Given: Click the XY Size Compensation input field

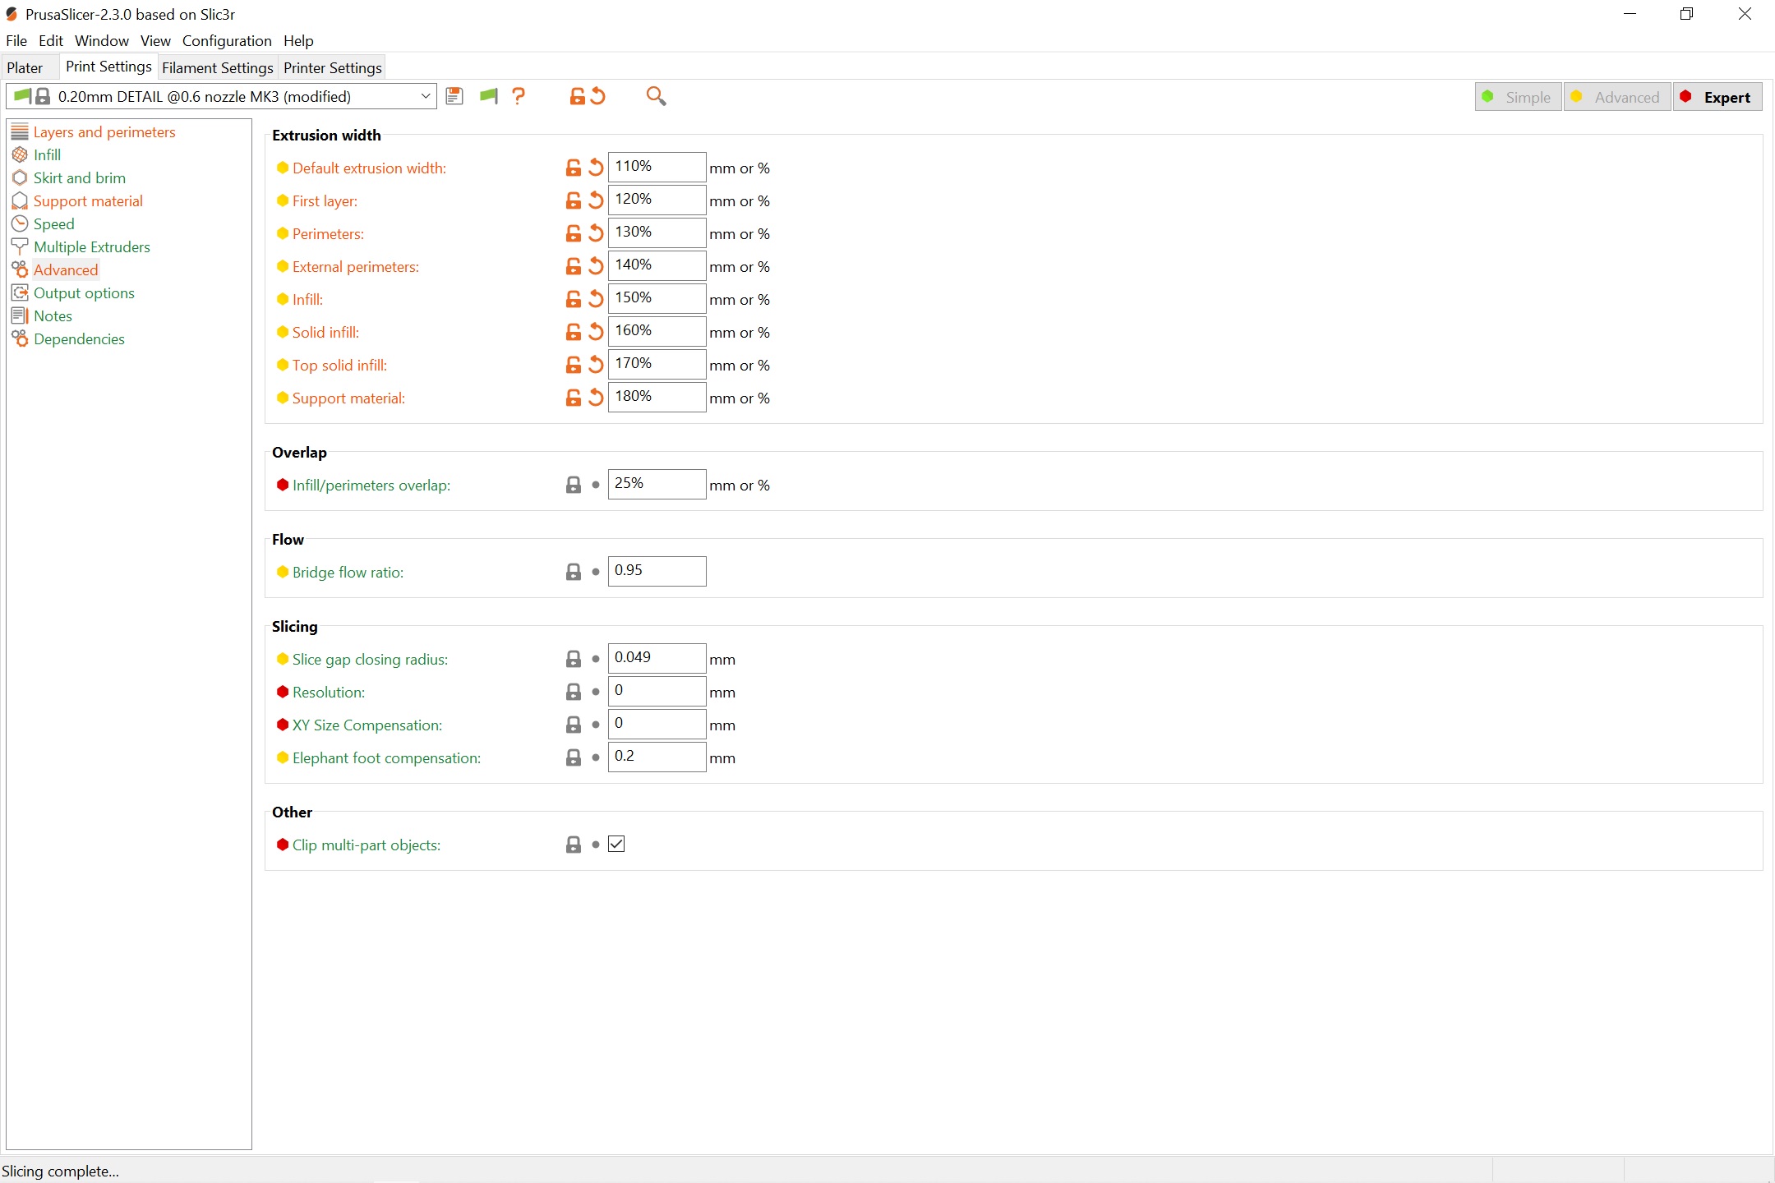Looking at the screenshot, I should tap(655, 724).
